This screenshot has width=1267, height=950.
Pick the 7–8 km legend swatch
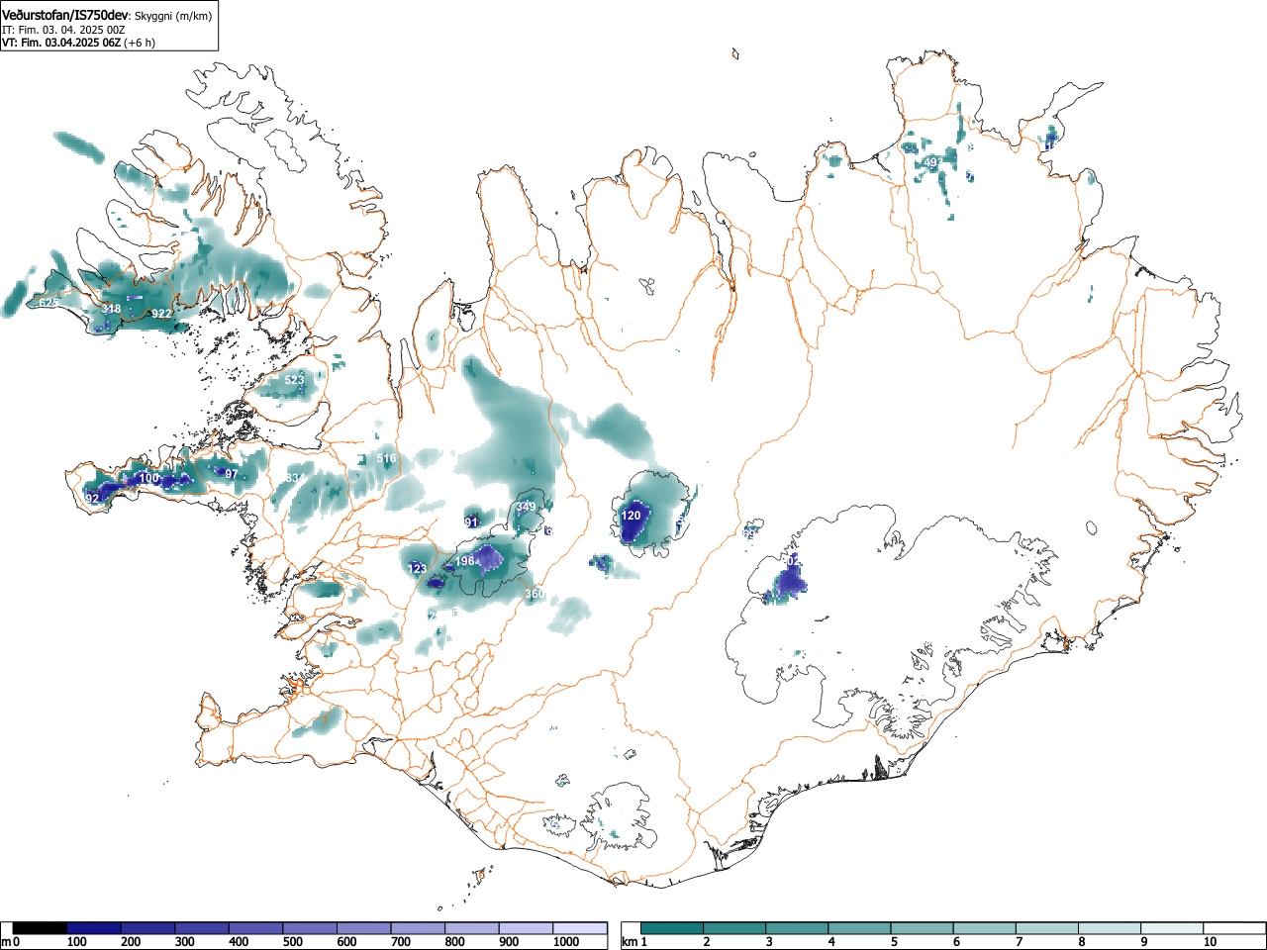point(1046,928)
